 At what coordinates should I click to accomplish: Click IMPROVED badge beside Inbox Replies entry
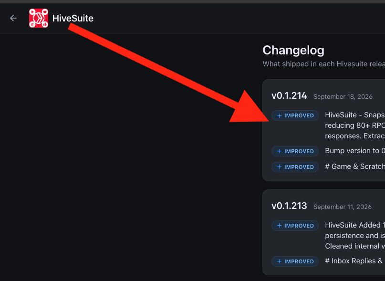pos(295,261)
